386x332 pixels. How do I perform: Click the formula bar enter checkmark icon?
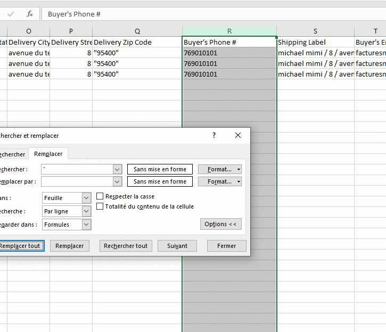point(11,14)
